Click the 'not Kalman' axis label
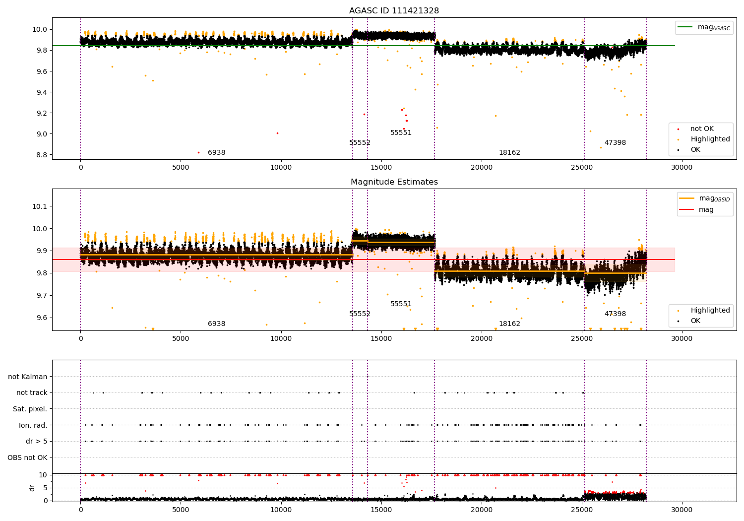 click(28, 377)
